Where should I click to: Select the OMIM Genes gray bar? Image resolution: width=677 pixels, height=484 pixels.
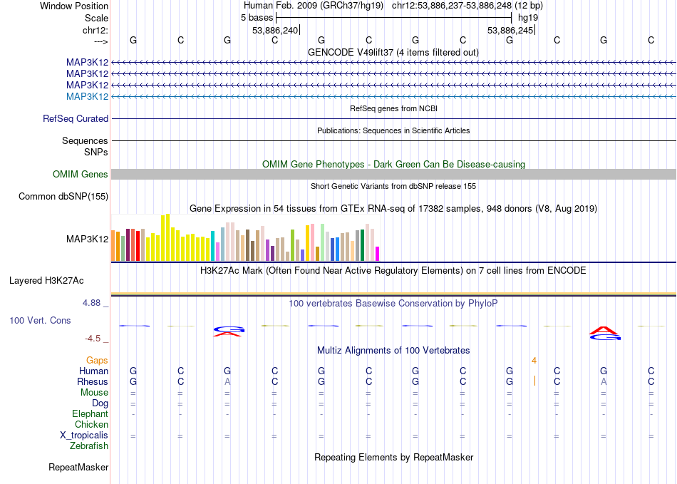coord(393,174)
